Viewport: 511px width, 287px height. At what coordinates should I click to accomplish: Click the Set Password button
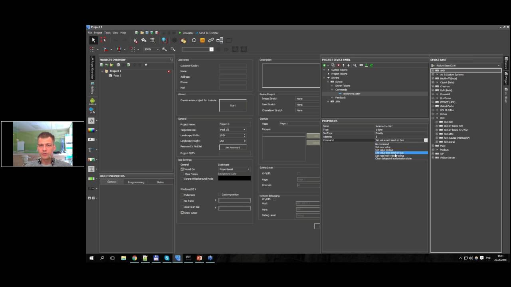[233, 147]
